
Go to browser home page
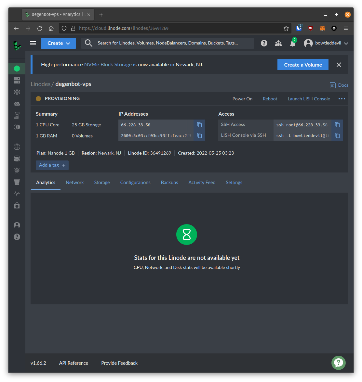pyautogui.click(x=51, y=29)
